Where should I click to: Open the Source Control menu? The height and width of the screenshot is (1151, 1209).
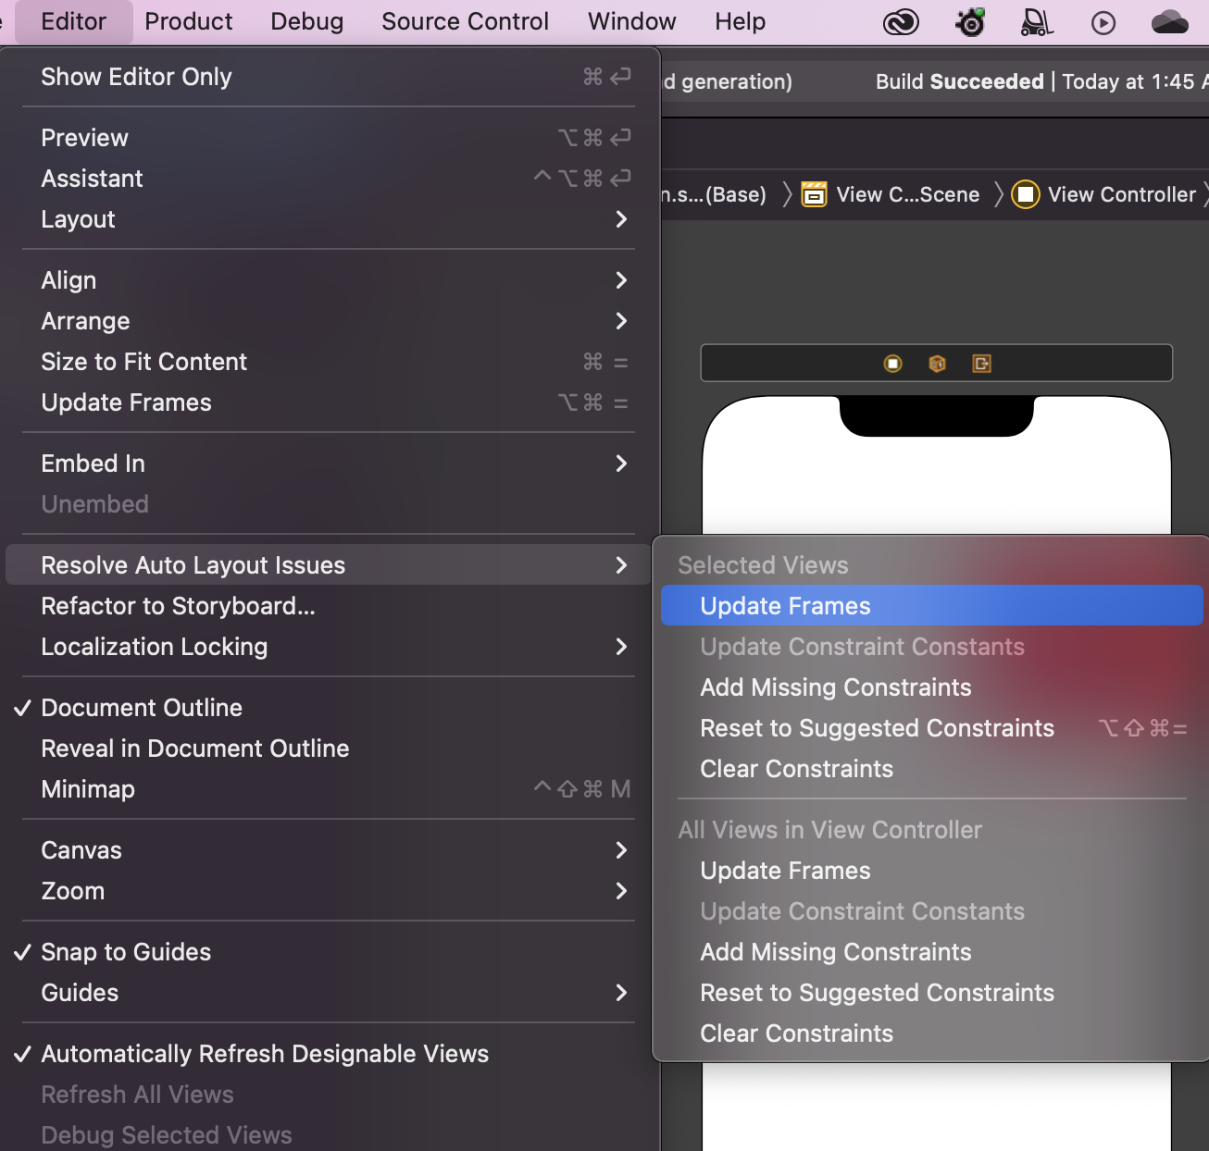[x=465, y=21]
